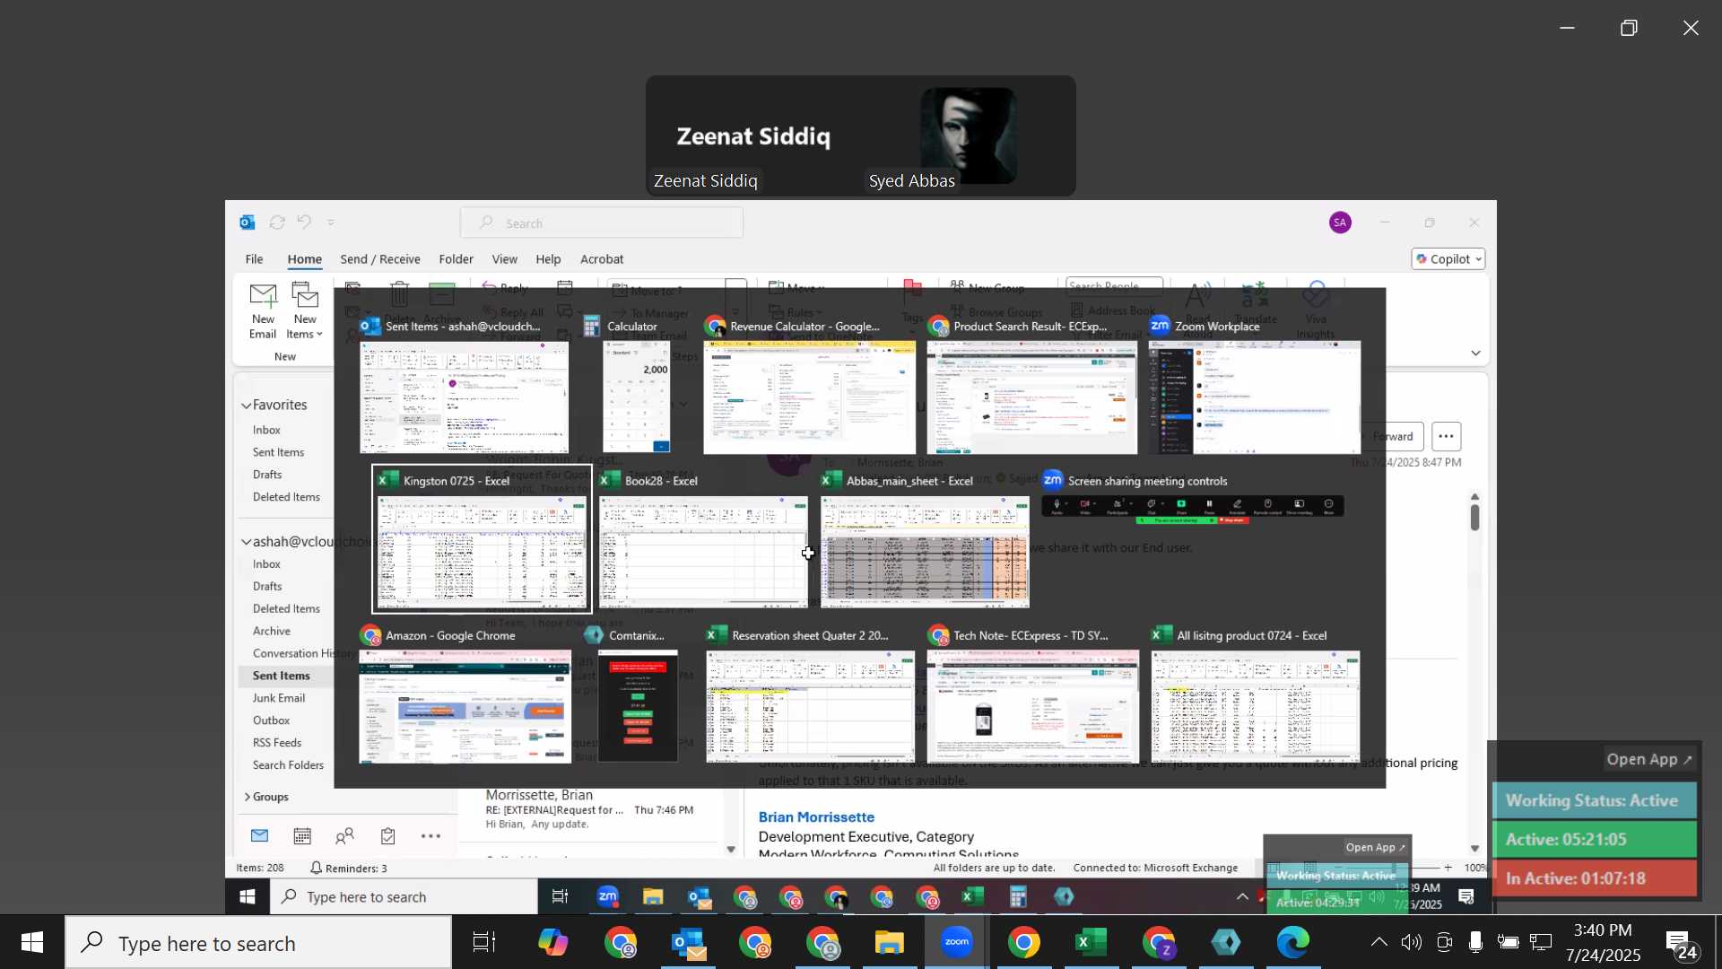Viewport: 1722px width, 969px height.
Task: Click the SA account avatar in Outlook
Action: coord(1340,223)
